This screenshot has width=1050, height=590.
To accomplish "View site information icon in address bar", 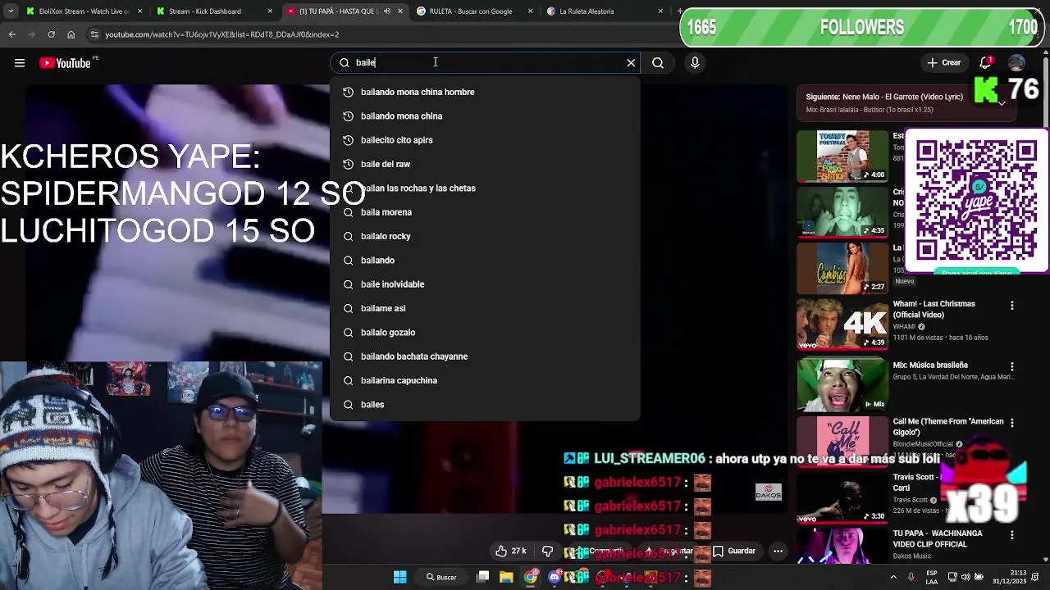I will click(x=94, y=34).
